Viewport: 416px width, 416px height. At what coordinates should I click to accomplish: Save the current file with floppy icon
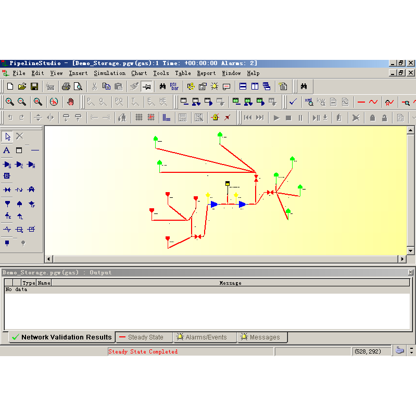pos(34,86)
